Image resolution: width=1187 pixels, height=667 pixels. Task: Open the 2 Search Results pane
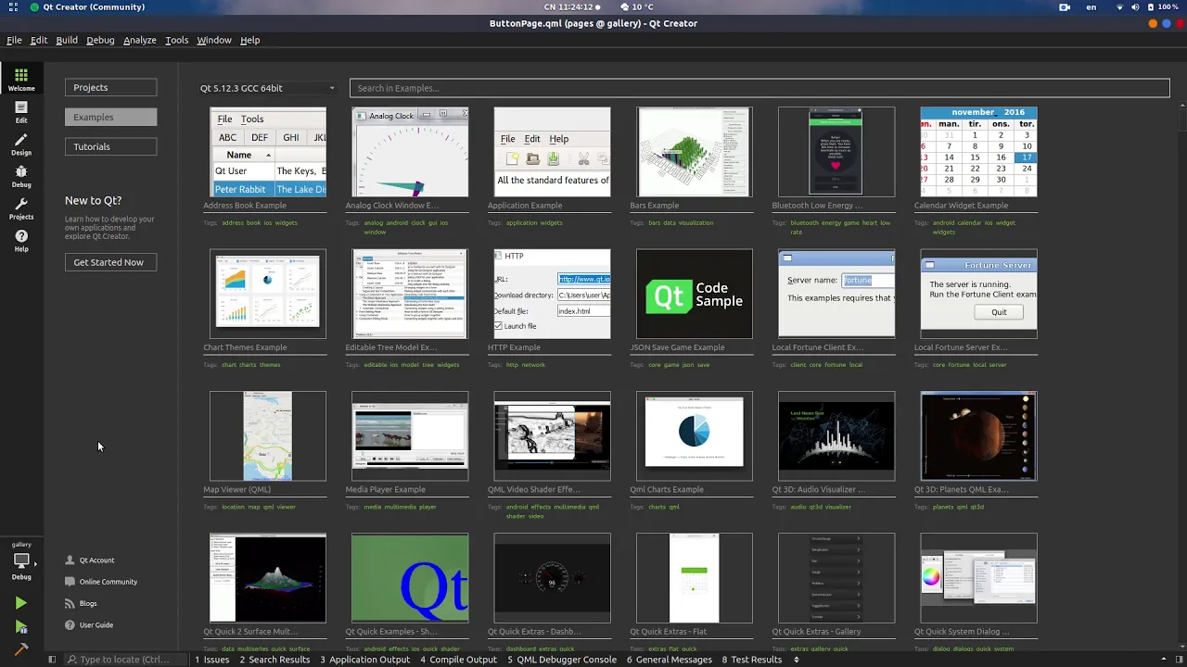[274, 660]
